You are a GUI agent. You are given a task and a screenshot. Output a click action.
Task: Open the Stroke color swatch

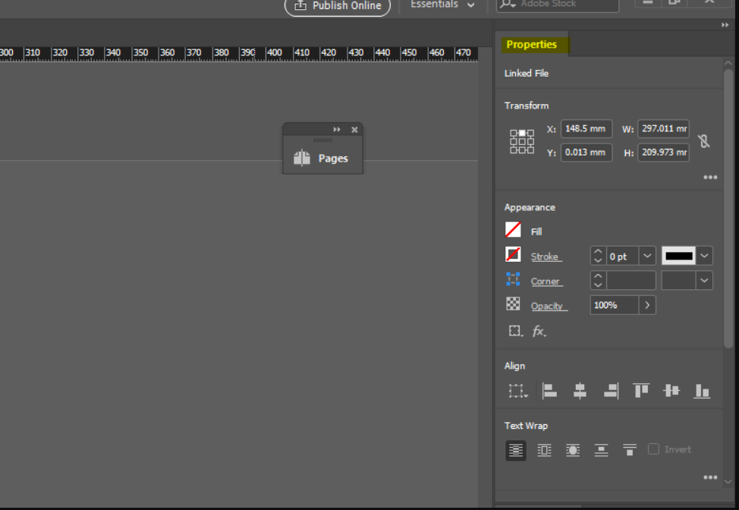[513, 254]
